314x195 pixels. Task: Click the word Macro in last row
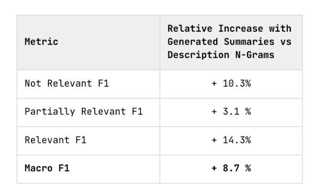point(38,168)
